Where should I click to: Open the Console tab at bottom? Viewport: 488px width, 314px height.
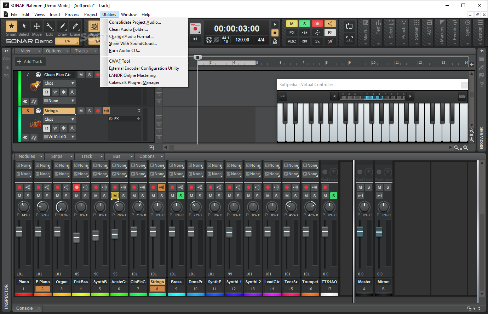click(24, 308)
